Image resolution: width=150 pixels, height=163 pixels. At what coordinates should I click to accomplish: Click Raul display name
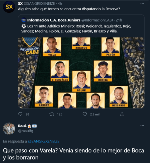[x=22, y=126]
